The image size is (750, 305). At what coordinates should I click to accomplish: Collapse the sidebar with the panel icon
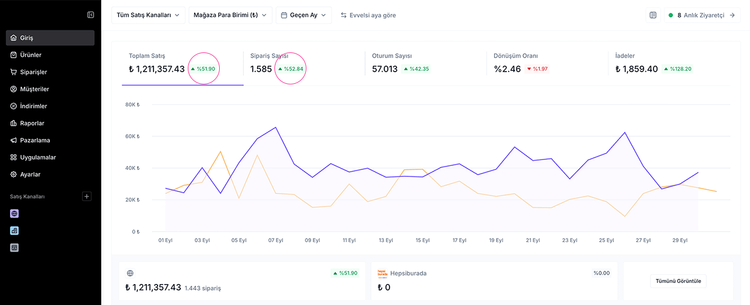(x=90, y=15)
